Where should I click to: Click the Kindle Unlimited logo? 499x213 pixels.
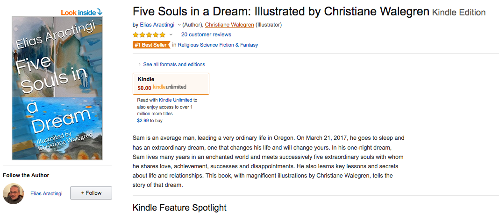point(170,87)
